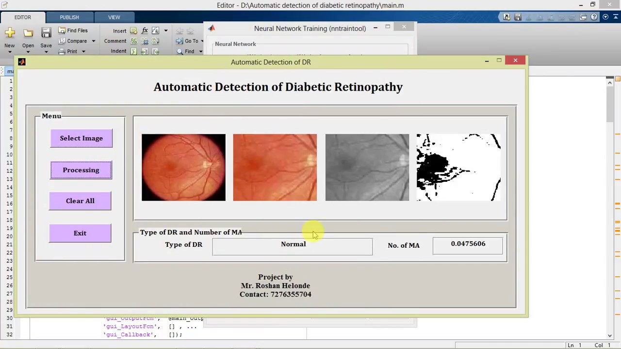Screen dimensions: 621x349
Task: Expand the Find dropdown arrow
Action: tap(200, 51)
